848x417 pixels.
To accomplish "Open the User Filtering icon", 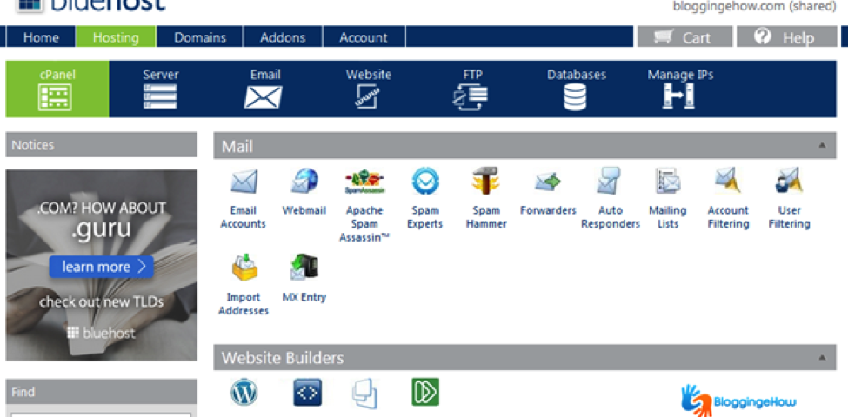I will (x=789, y=181).
